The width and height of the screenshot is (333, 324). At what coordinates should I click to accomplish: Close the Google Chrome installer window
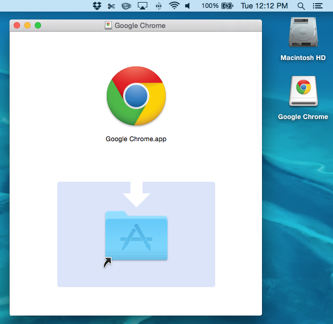[17, 25]
